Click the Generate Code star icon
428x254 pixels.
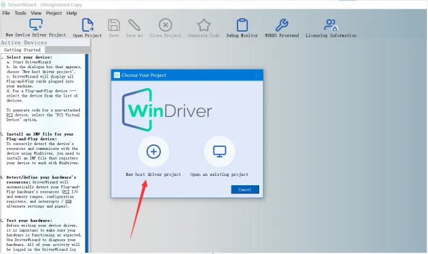203,25
